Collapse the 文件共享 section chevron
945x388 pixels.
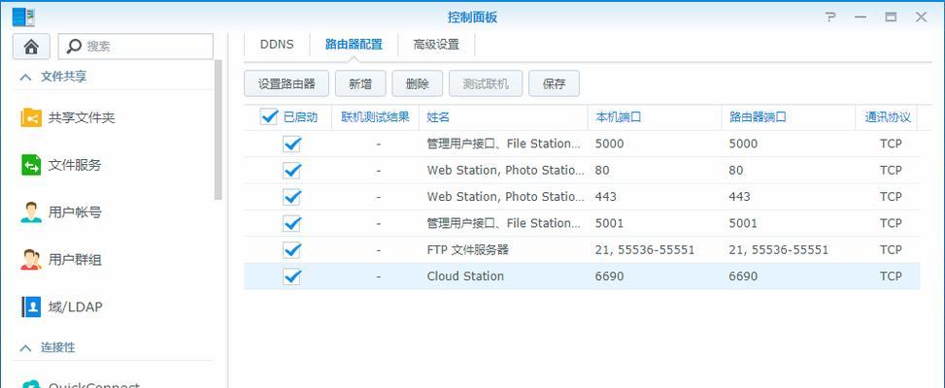click(x=25, y=77)
